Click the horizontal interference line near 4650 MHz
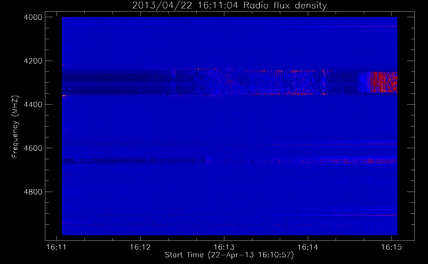Viewport: 428px width, 264px height. (229, 161)
